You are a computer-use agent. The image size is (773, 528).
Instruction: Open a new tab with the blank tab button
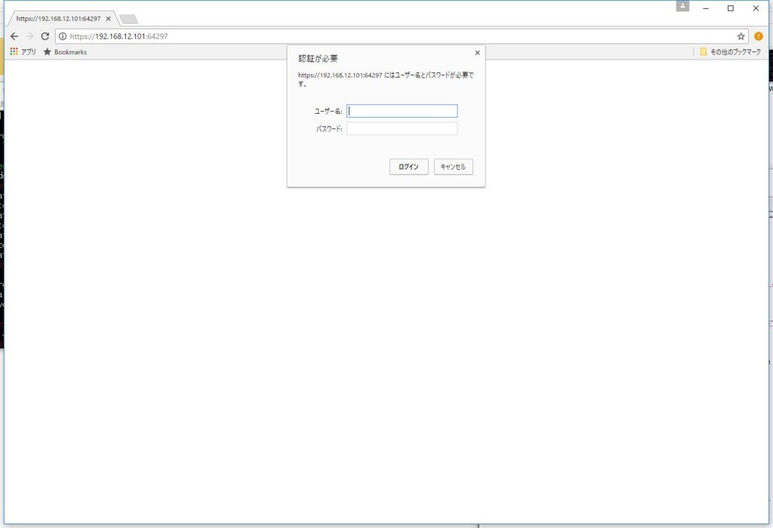[x=128, y=19]
